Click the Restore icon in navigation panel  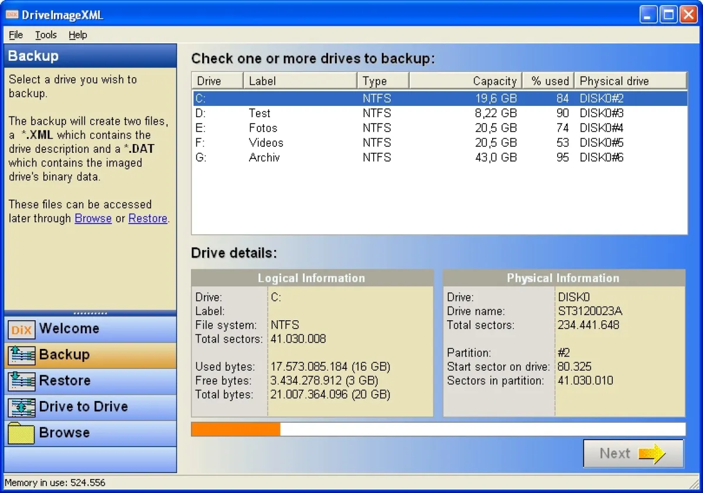coord(22,381)
